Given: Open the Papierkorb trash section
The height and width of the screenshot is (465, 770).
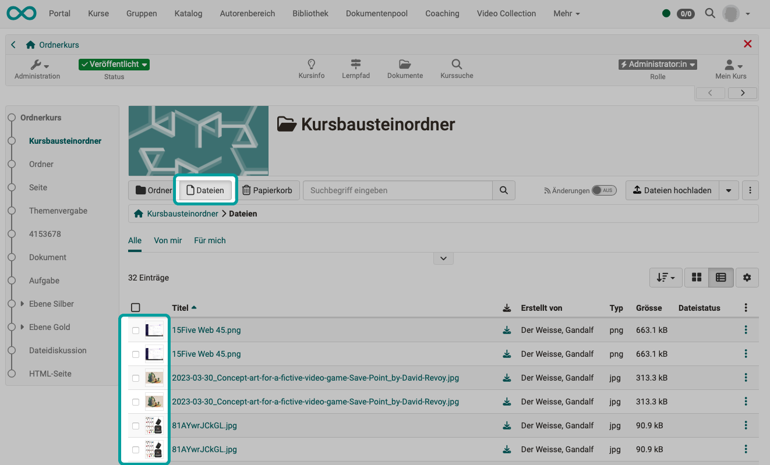Looking at the screenshot, I should pos(267,190).
